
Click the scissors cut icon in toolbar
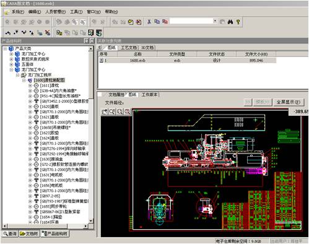click(x=149, y=22)
